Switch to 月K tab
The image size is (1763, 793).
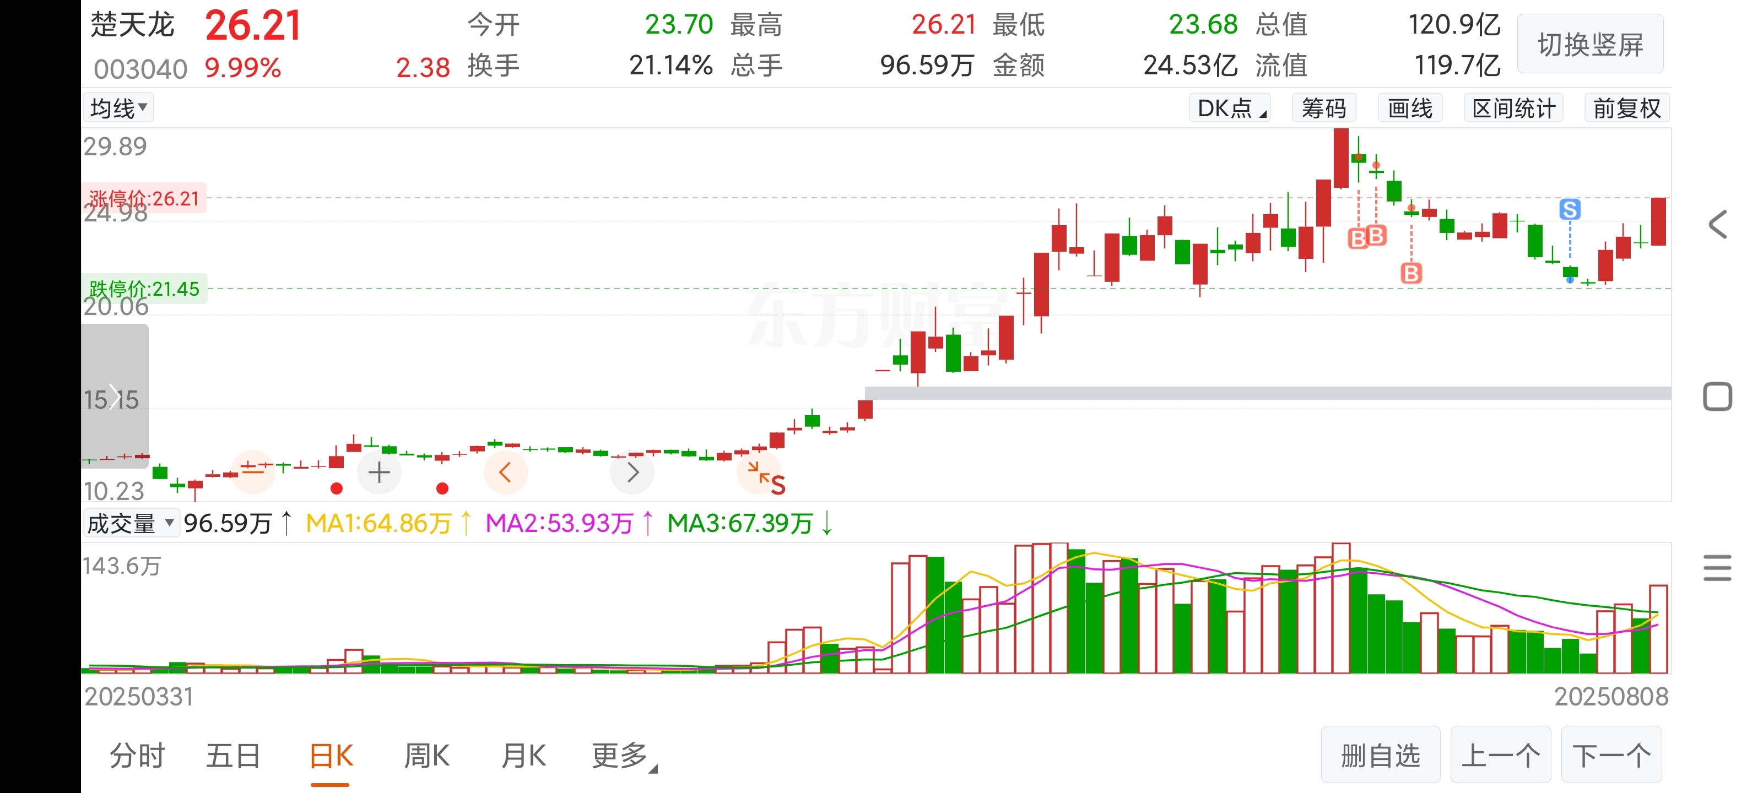tap(523, 756)
